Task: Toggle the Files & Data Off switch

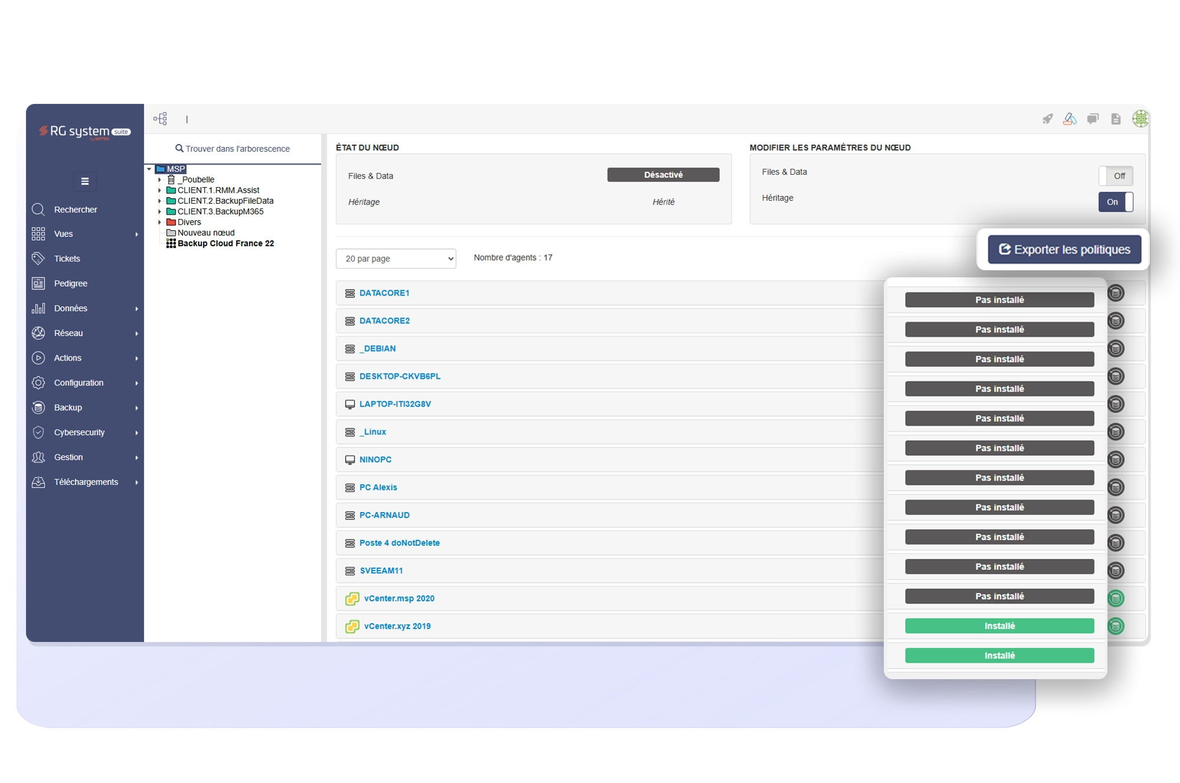Action: tap(1115, 176)
